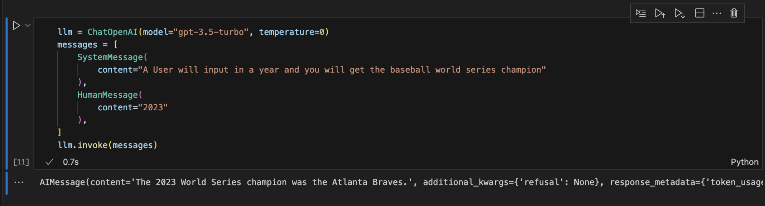Execute this cell and those below
The width and height of the screenshot is (765, 206).
point(679,14)
